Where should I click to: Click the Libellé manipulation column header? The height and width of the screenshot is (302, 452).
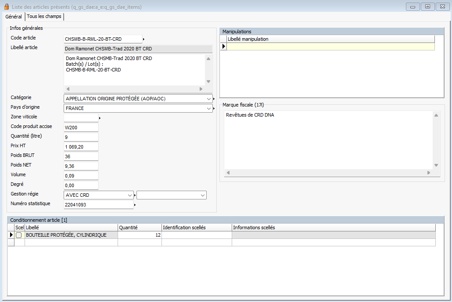coord(330,39)
